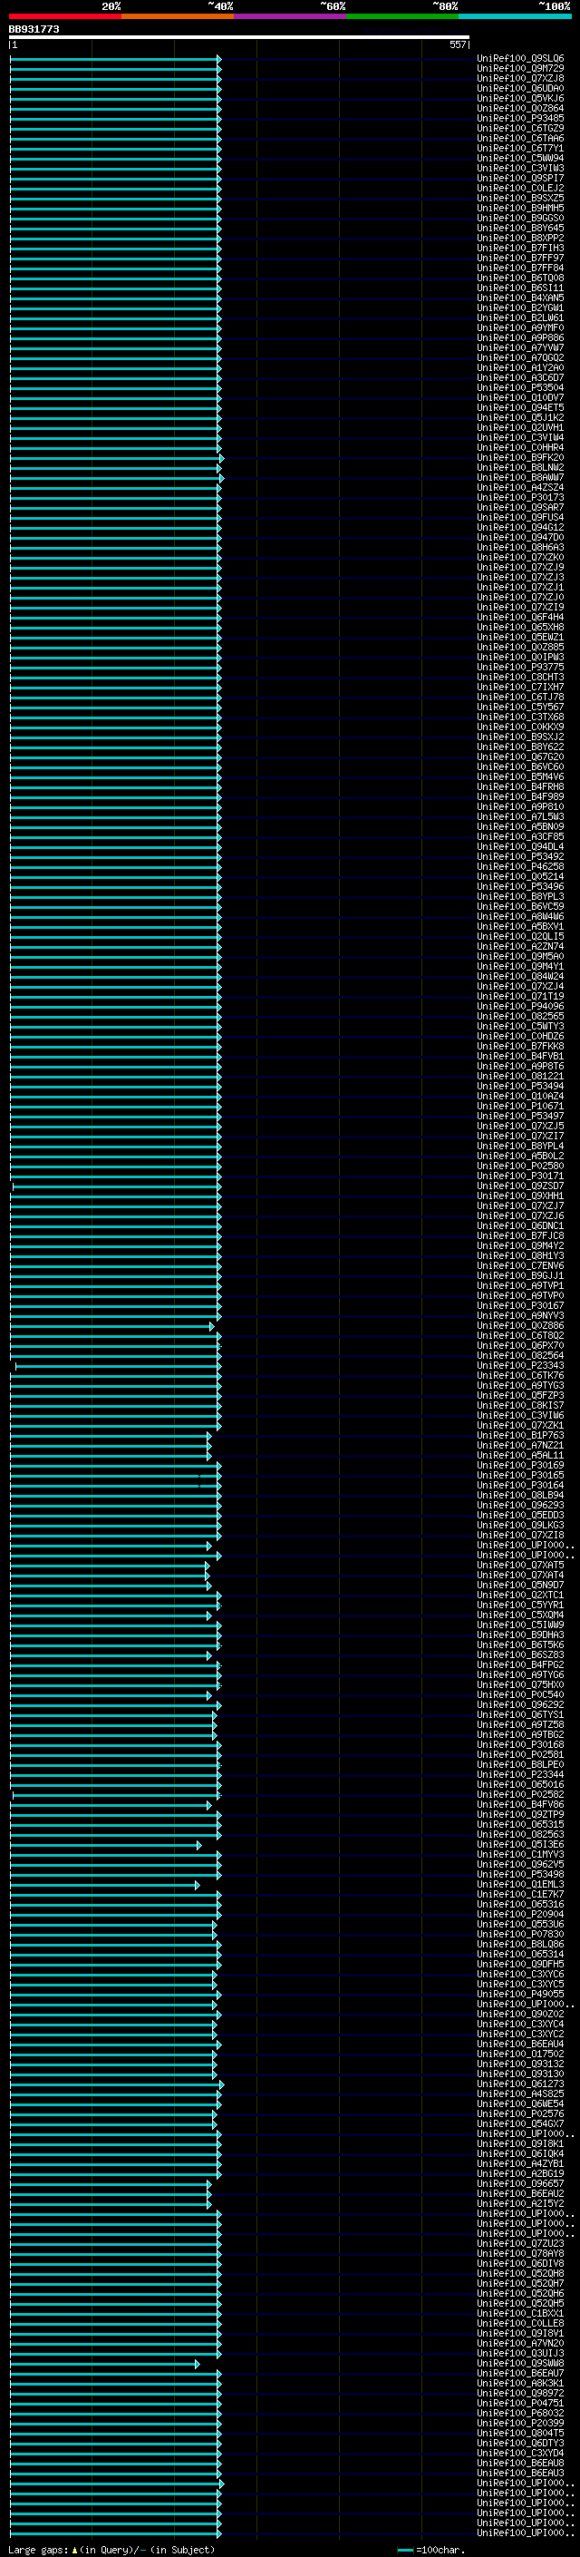Click the white query length ruler bar
The image size is (580, 2557).
(x=239, y=36)
